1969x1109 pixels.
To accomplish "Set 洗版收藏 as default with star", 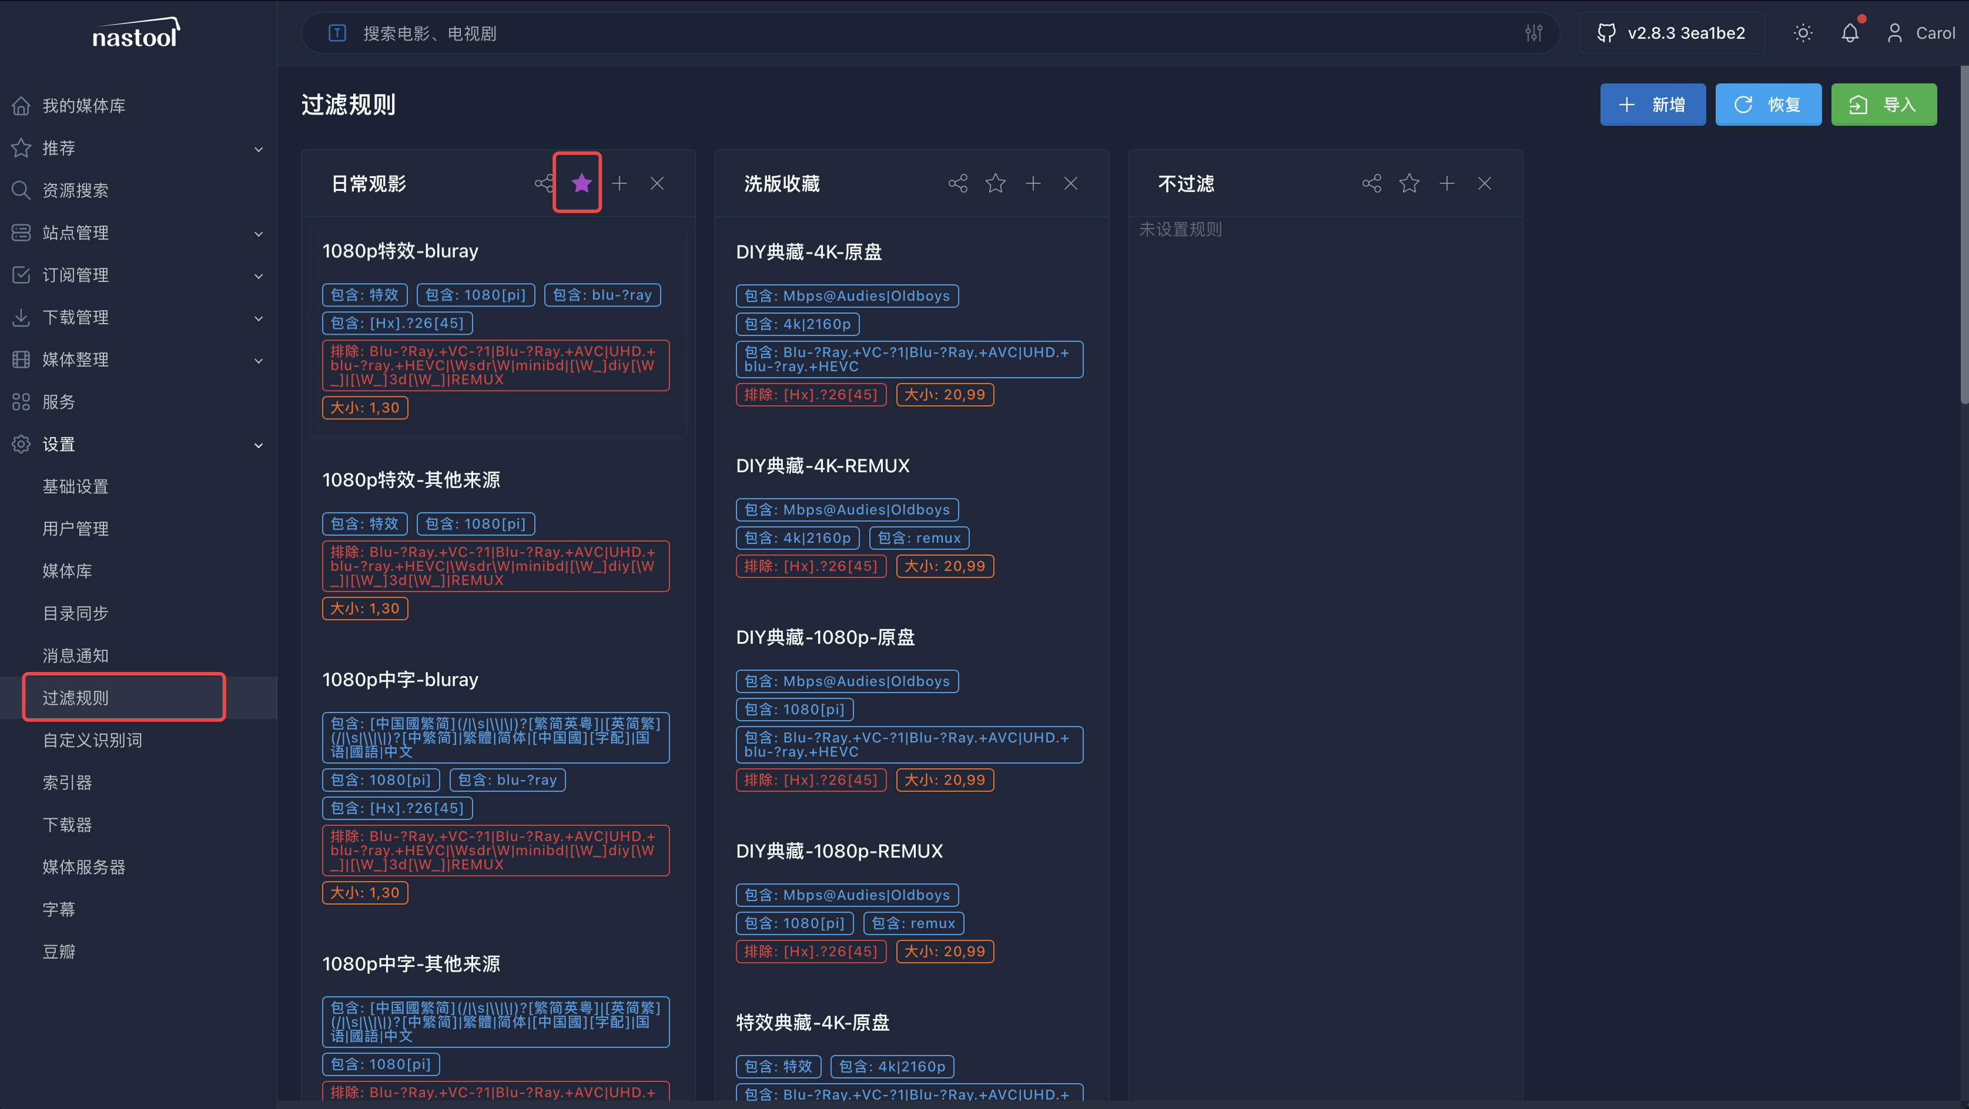I will point(995,183).
